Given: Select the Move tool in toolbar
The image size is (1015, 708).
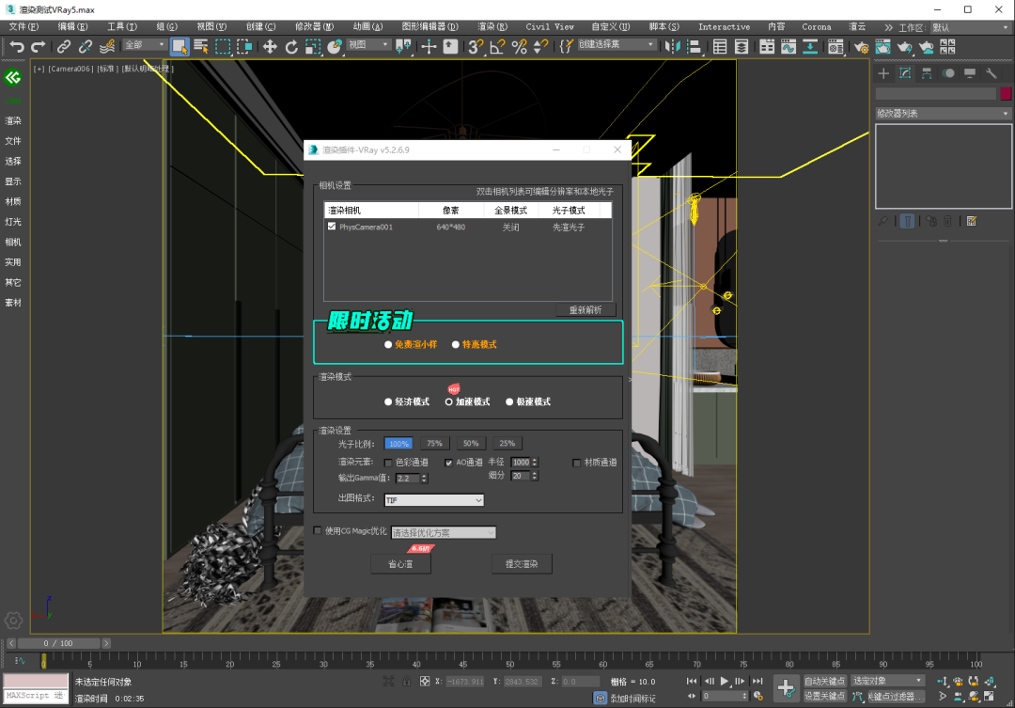Looking at the screenshot, I should point(270,46).
